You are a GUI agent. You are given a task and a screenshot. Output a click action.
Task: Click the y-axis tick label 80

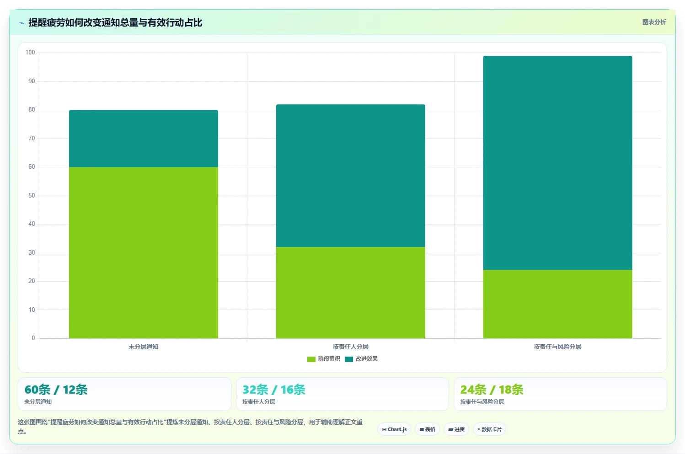click(x=32, y=110)
